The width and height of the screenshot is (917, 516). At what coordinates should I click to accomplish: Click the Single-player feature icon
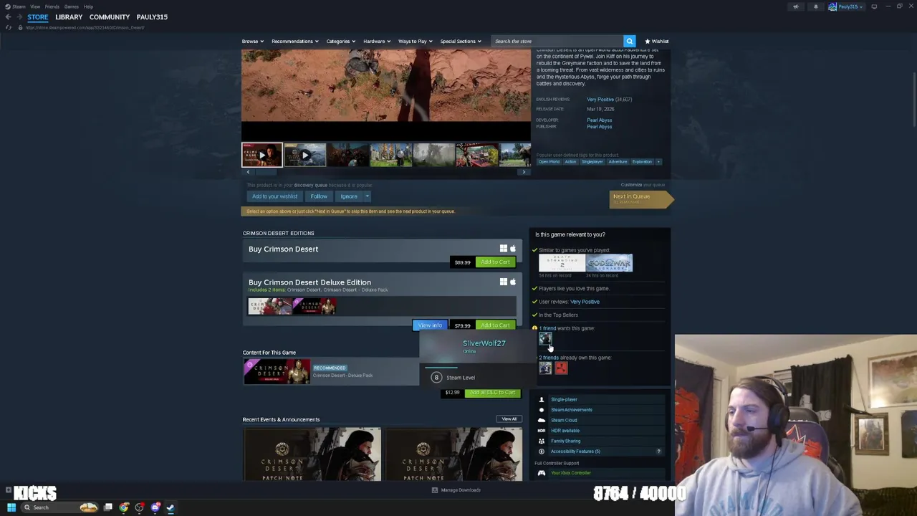[x=542, y=399]
